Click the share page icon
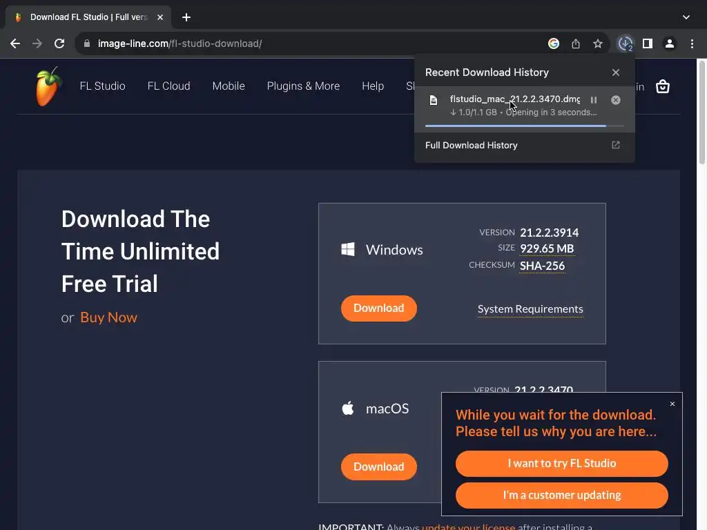The width and height of the screenshot is (707, 530). click(576, 43)
